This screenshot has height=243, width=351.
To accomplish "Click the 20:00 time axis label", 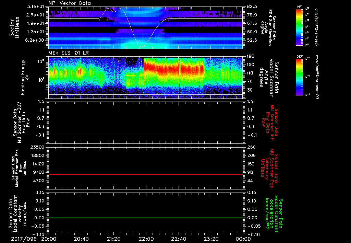I will tap(49, 238).
